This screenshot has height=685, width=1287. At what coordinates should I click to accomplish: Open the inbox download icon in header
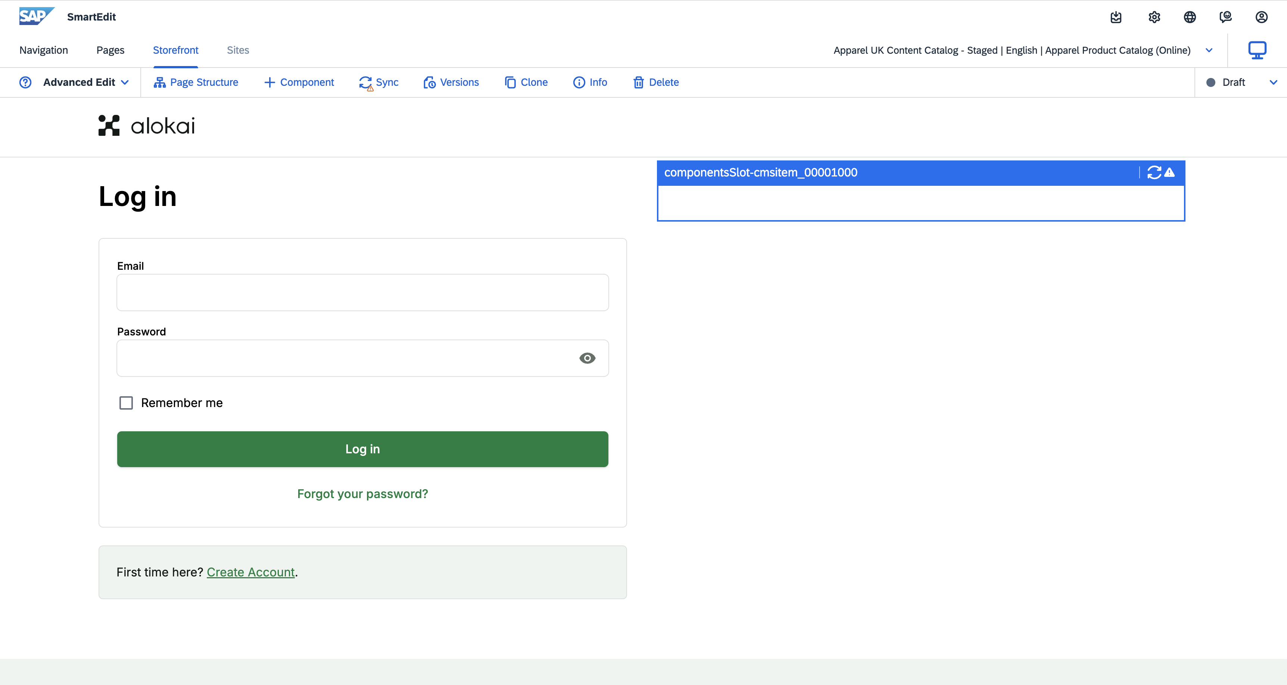click(1116, 17)
